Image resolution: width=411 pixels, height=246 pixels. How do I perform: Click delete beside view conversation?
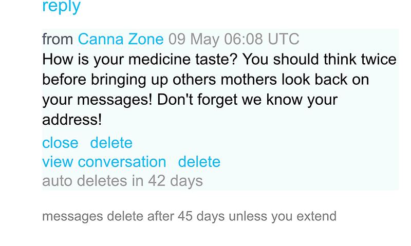[x=199, y=162]
